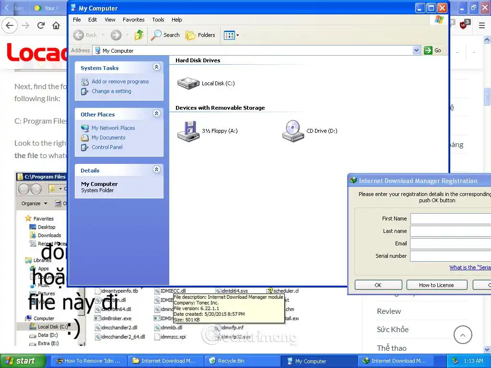The image size is (491, 368).
Task: Click the 'What is the Serial' link
Action: [470, 267]
